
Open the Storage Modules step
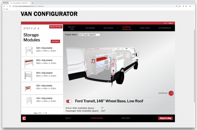pyautogui.click(x=127, y=28)
